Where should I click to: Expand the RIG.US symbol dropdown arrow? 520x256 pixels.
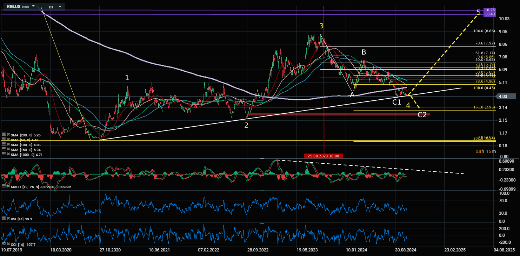click(33, 7)
